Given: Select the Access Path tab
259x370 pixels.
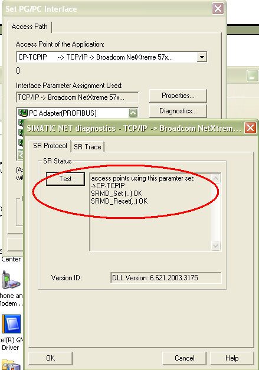Looking at the screenshot, I should coord(29,27).
